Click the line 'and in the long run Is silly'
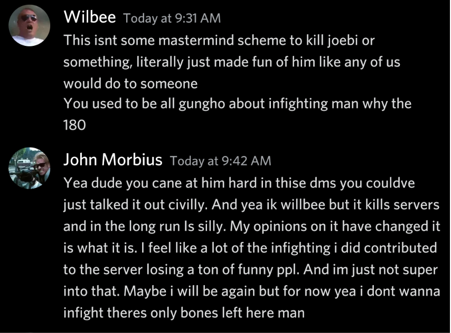 pyautogui.click(x=252, y=226)
